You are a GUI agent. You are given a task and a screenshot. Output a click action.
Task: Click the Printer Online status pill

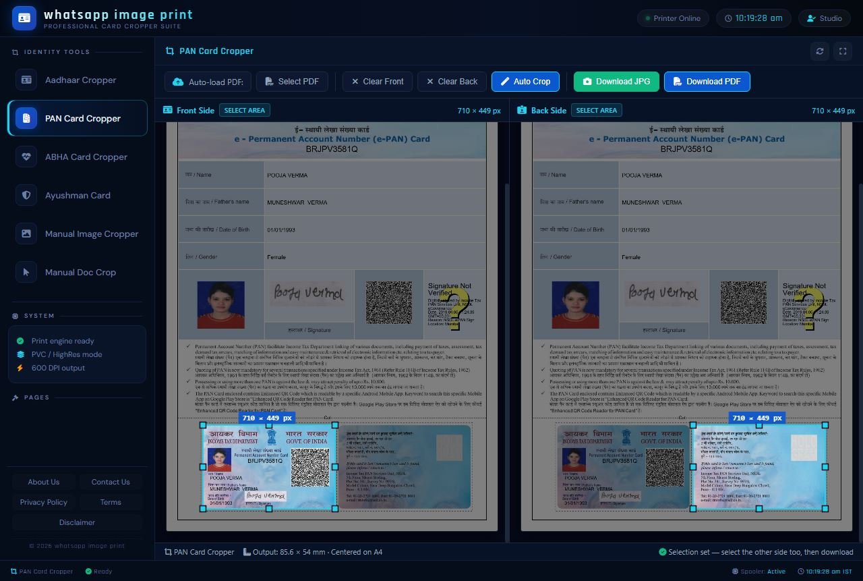point(673,18)
